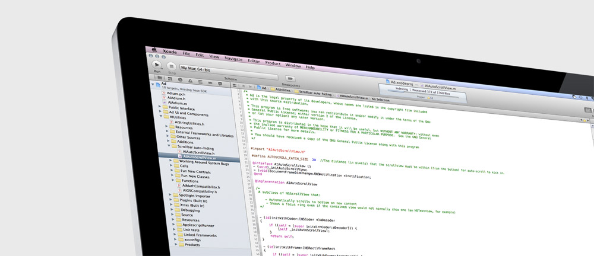Select AIMathCompatibility.h in the navigator
Image resolution: width=594 pixels, height=256 pixels.
(199, 187)
